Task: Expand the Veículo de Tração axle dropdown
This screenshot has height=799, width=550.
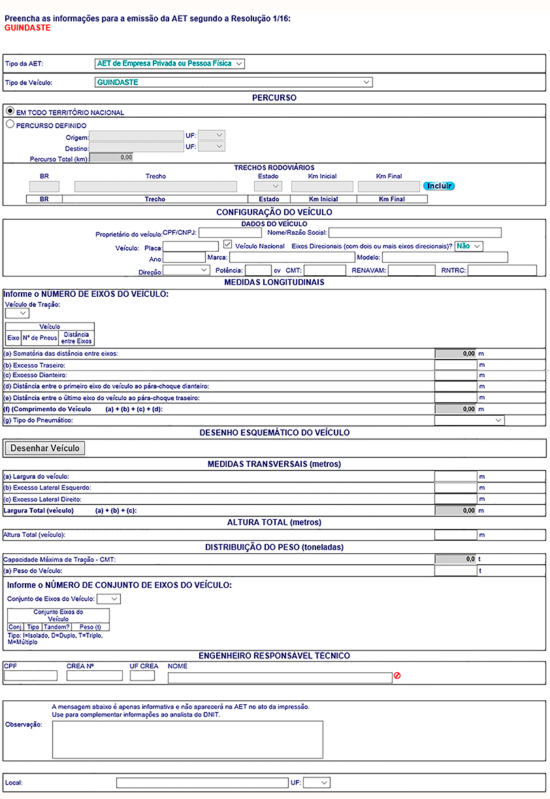Action: point(17,313)
